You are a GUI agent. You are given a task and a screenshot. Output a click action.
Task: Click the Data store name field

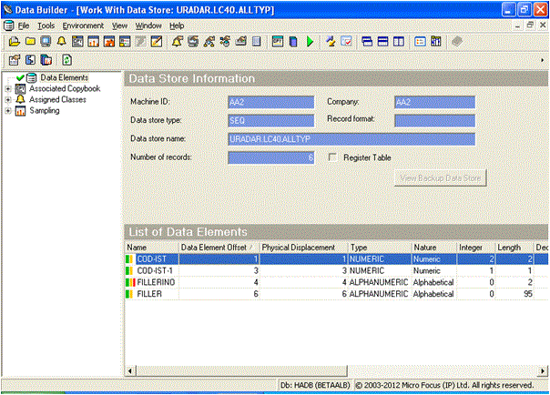point(351,139)
